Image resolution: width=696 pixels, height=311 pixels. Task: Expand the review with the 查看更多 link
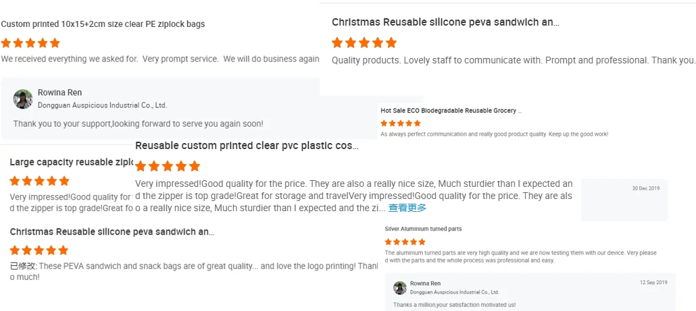407,208
